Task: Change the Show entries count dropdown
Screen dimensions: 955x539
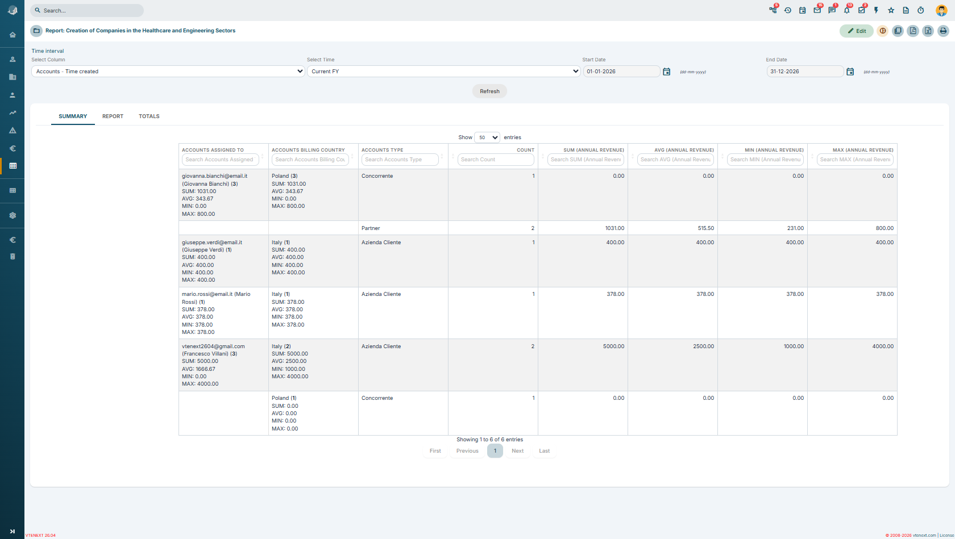Action: coord(487,137)
